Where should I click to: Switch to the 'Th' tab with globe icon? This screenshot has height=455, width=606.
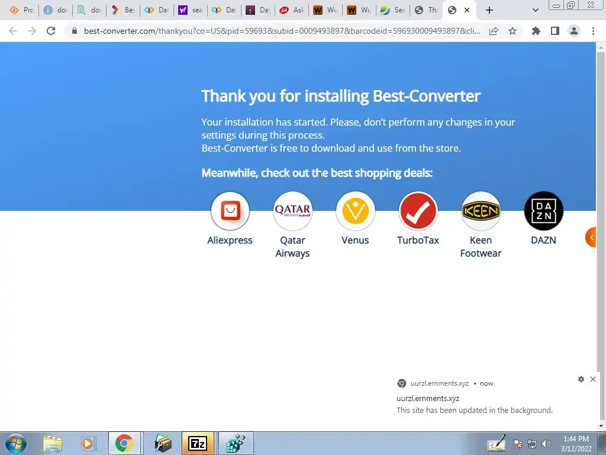[x=427, y=10]
